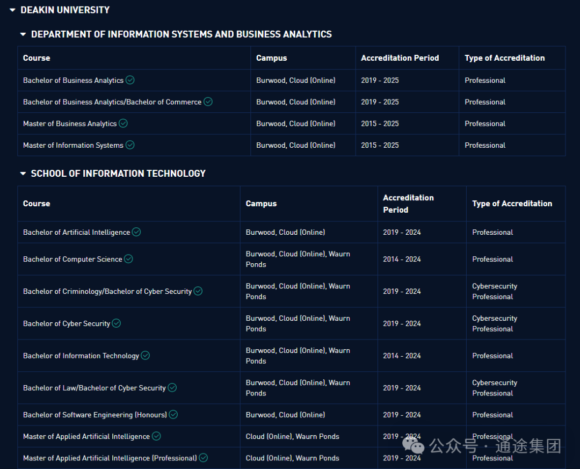
Task: Click verified icon beside Bachelor of Computer Science
Action: [x=128, y=259]
